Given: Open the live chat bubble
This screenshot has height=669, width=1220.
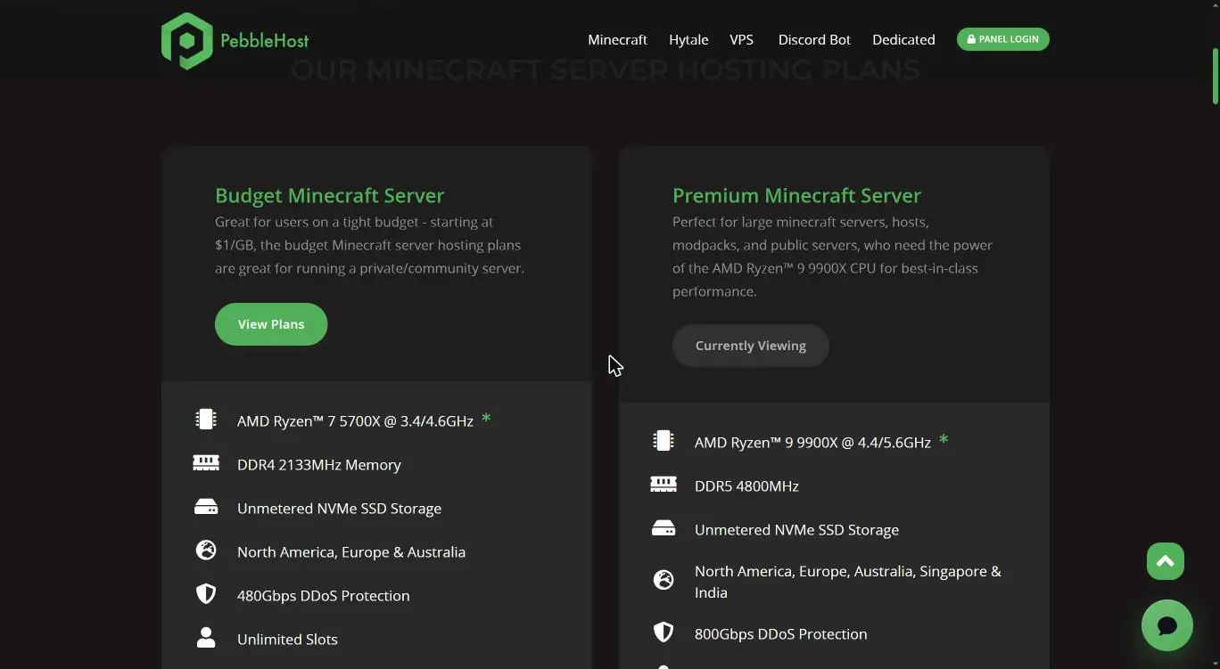Looking at the screenshot, I should tap(1167, 625).
